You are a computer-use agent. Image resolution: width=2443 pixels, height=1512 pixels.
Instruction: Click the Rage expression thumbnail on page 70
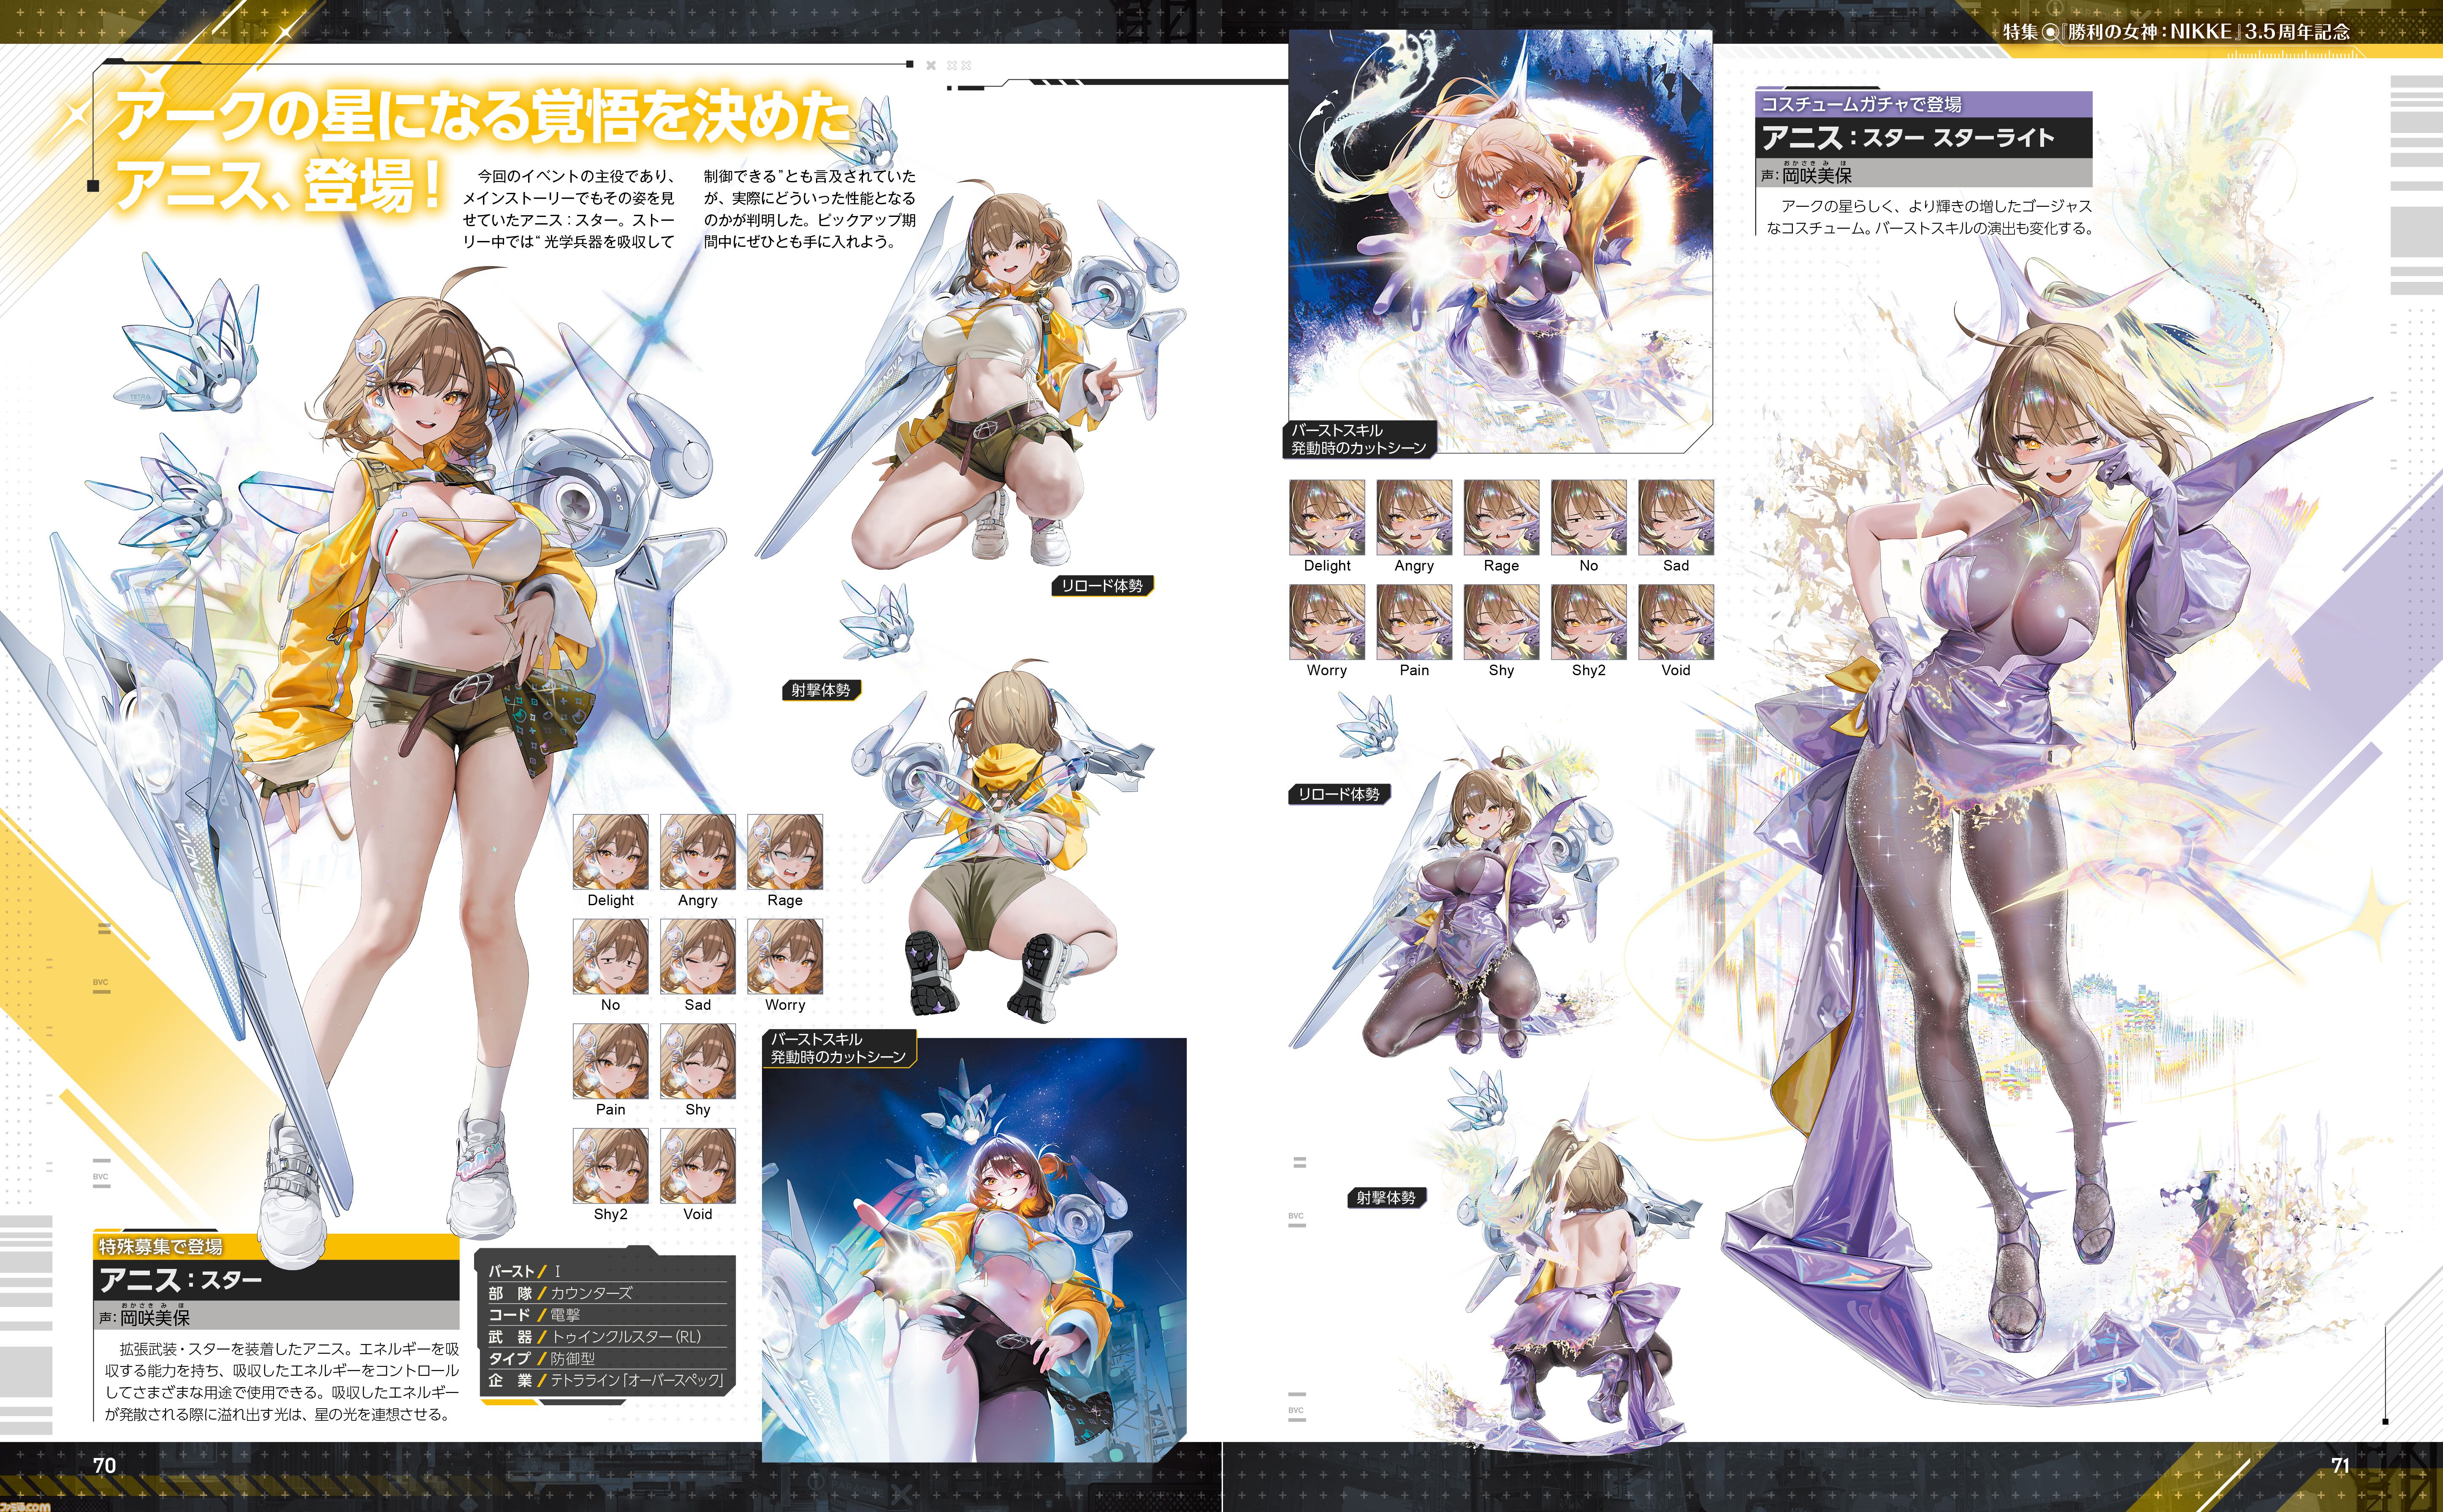[x=785, y=852]
